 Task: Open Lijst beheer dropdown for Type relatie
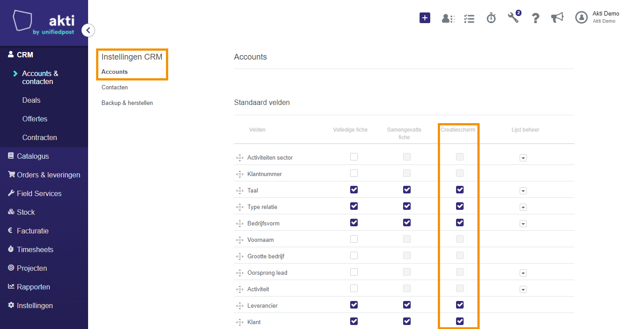(523, 207)
